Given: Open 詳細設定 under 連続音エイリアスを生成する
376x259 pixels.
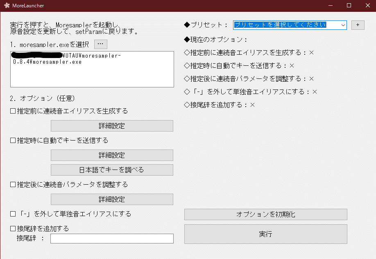Looking at the screenshot, I should point(112,126).
